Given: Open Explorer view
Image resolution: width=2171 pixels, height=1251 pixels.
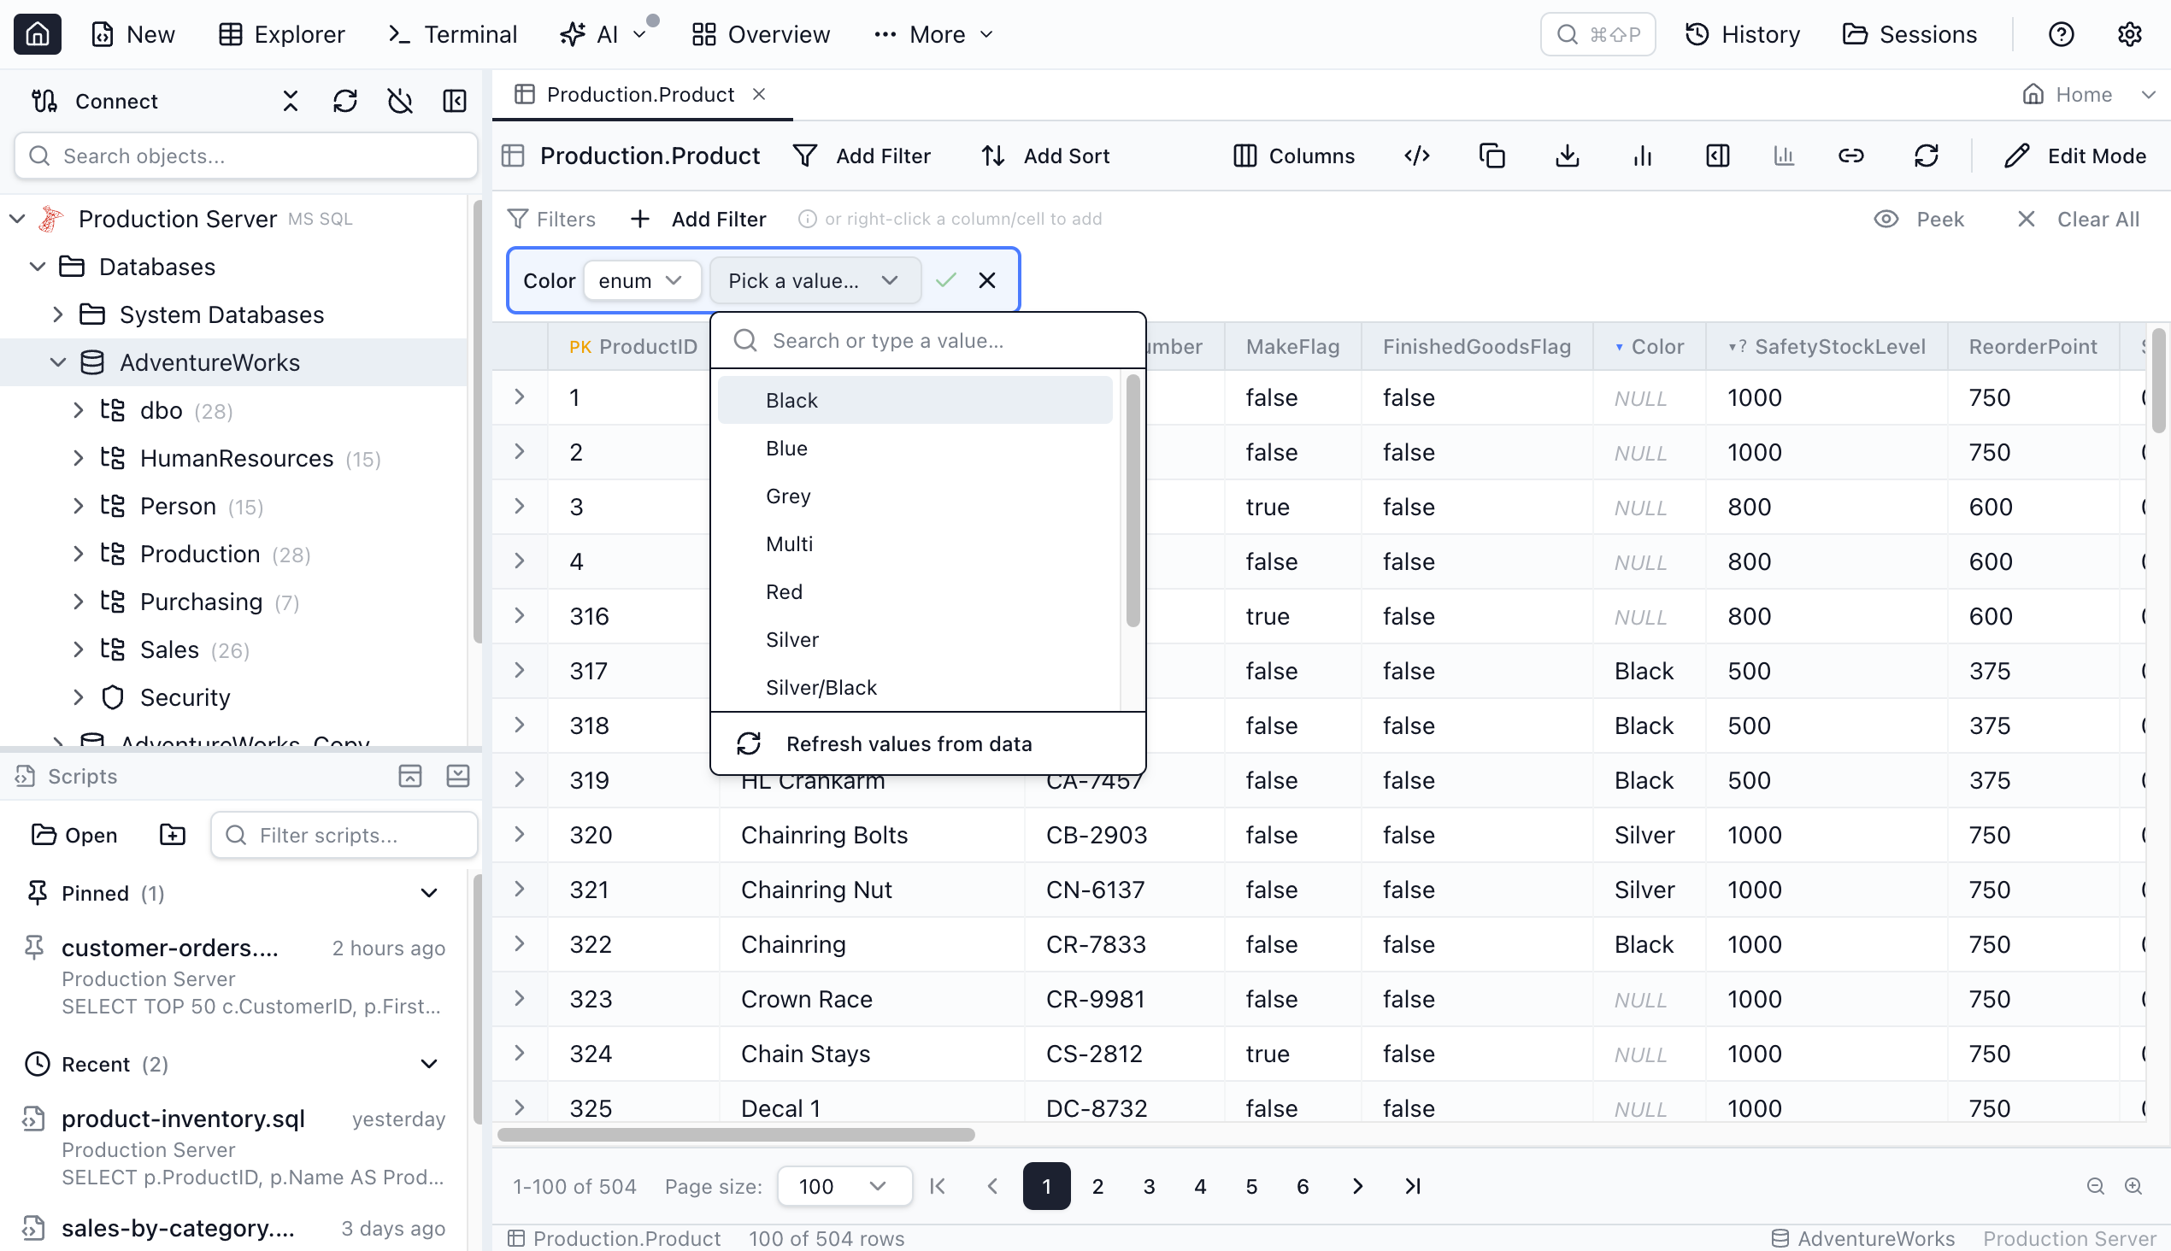Looking at the screenshot, I should [281, 34].
